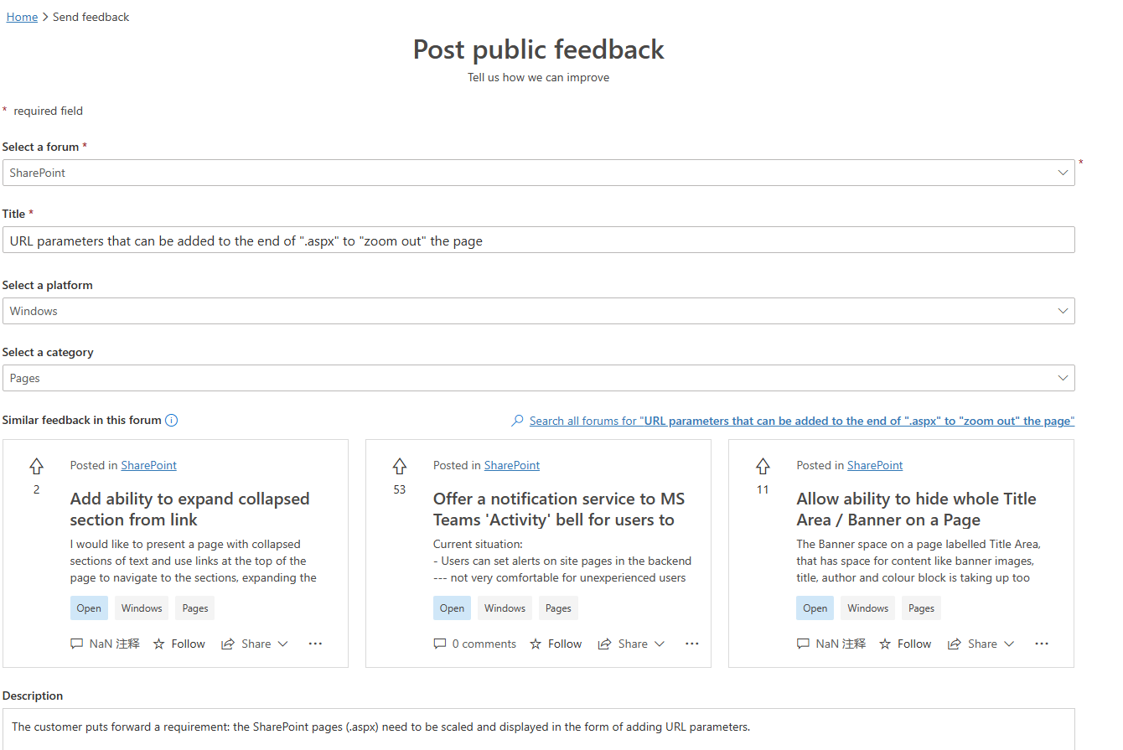Viewport: 1123px width, 750px height.
Task: Go to the Home breadcrumb link
Action: click(22, 17)
